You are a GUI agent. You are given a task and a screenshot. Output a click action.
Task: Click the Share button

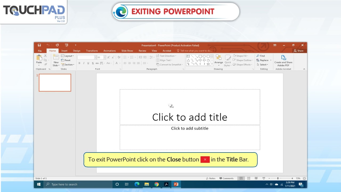coord(299,51)
